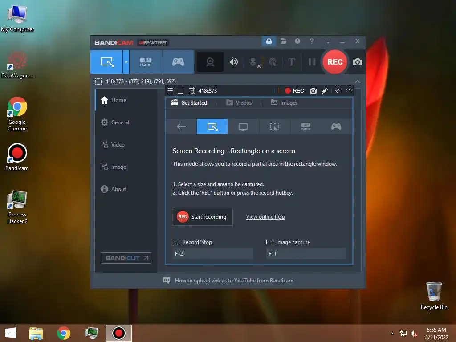This screenshot has width=456, height=342.
Task: Click the full-screen square icon in rectangle bar
Action: point(180,91)
